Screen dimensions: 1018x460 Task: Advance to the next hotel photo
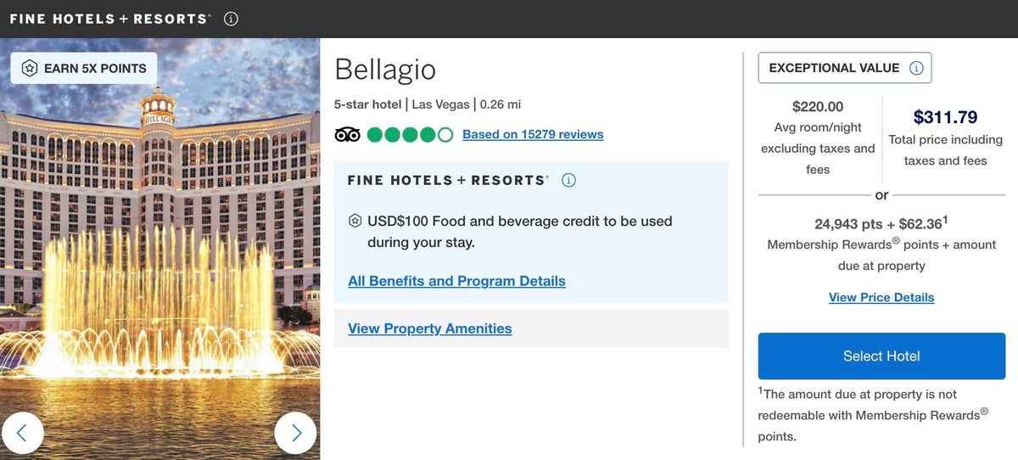(296, 433)
